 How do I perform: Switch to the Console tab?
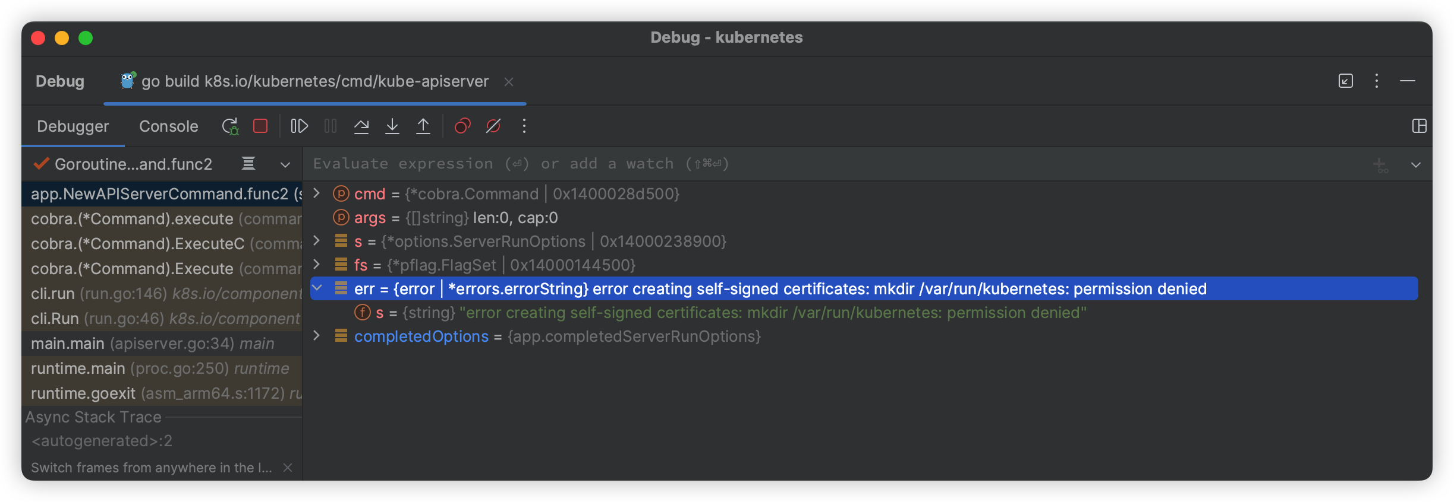169,126
